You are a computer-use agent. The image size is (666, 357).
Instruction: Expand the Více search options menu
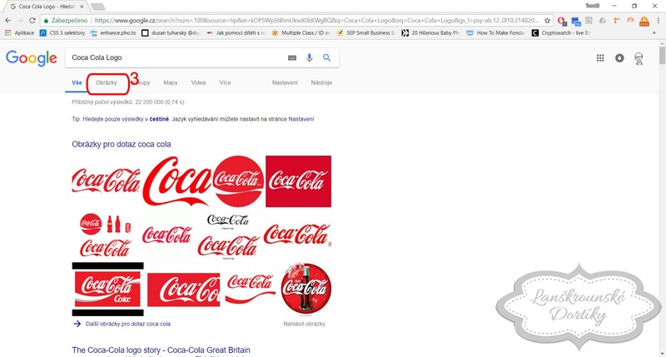(x=225, y=83)
